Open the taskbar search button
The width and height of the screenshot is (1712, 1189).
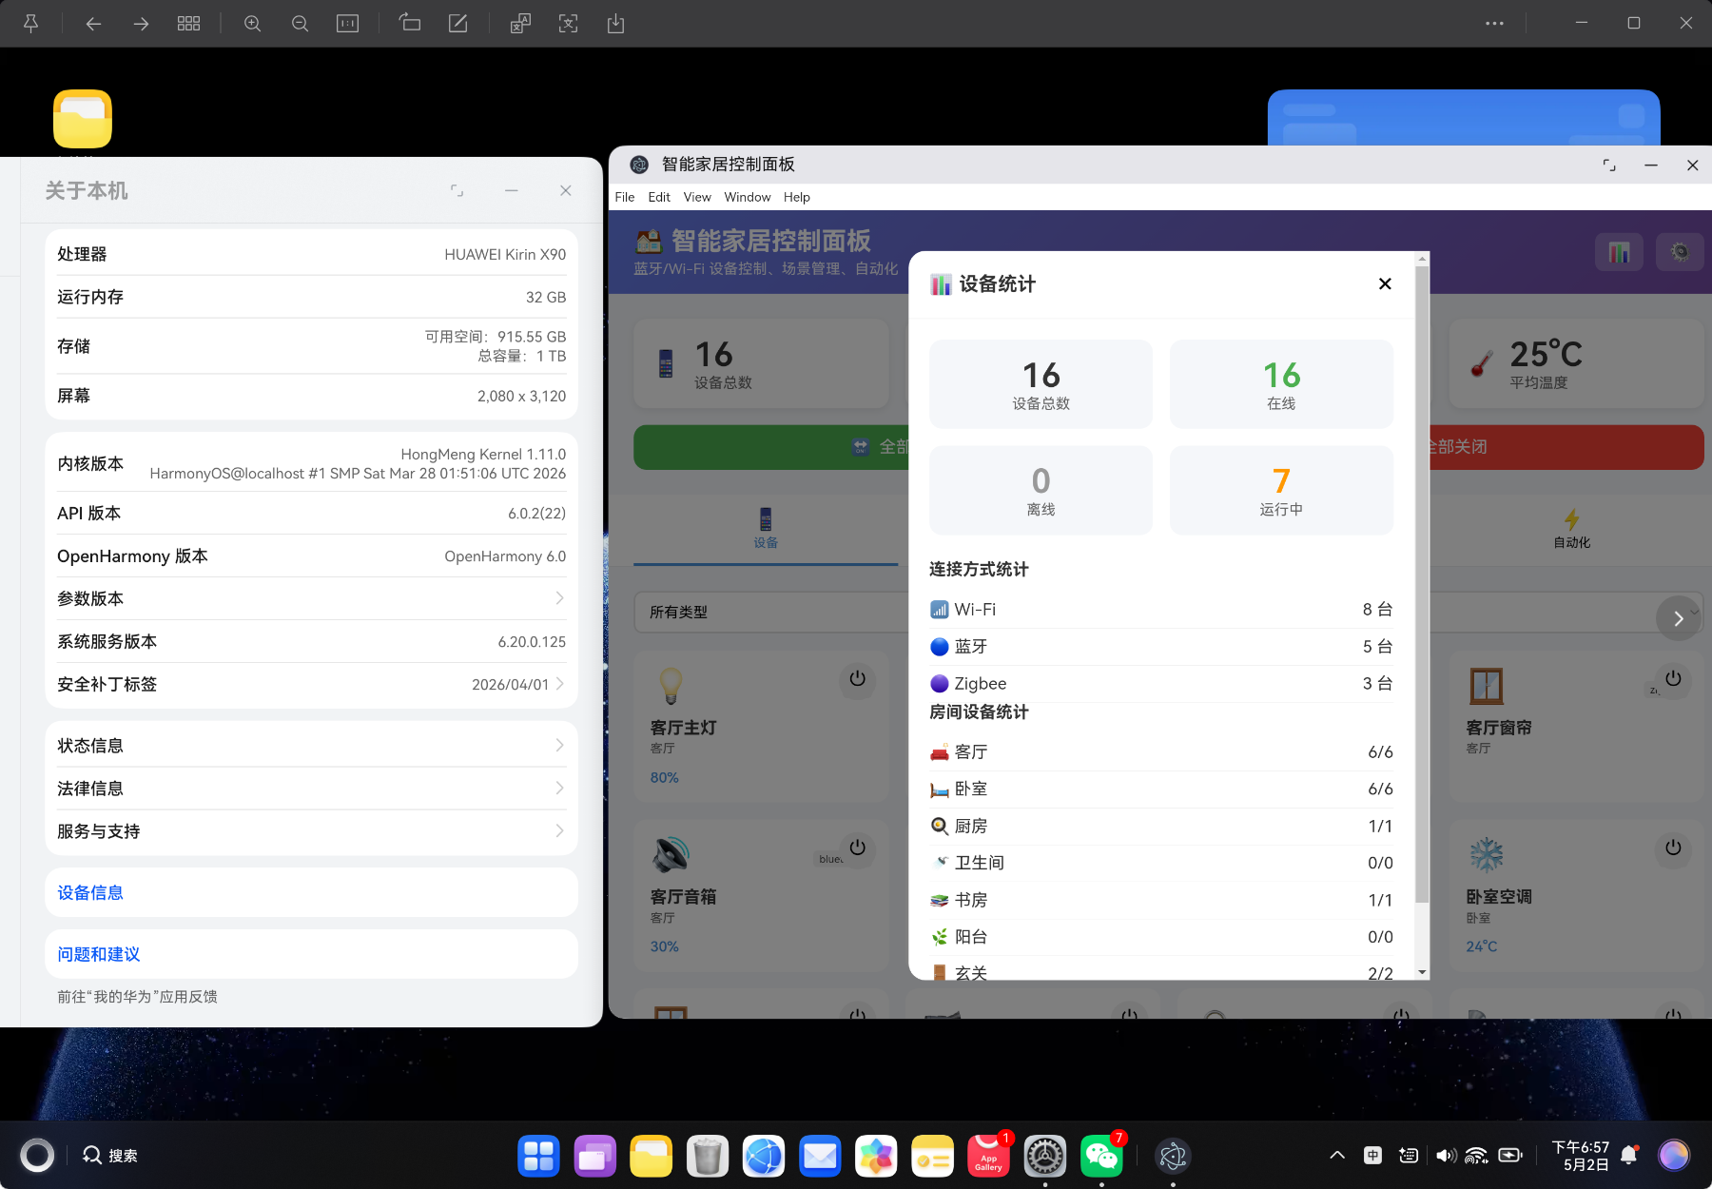click(x=110, y=1156)
